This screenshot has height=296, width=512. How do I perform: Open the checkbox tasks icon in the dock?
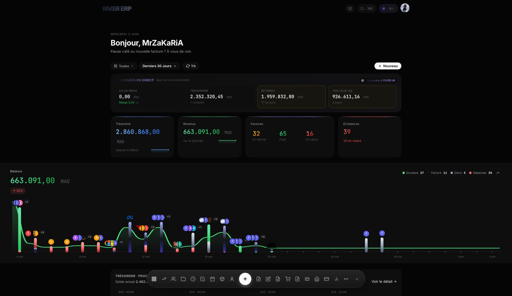coord(203,279)
